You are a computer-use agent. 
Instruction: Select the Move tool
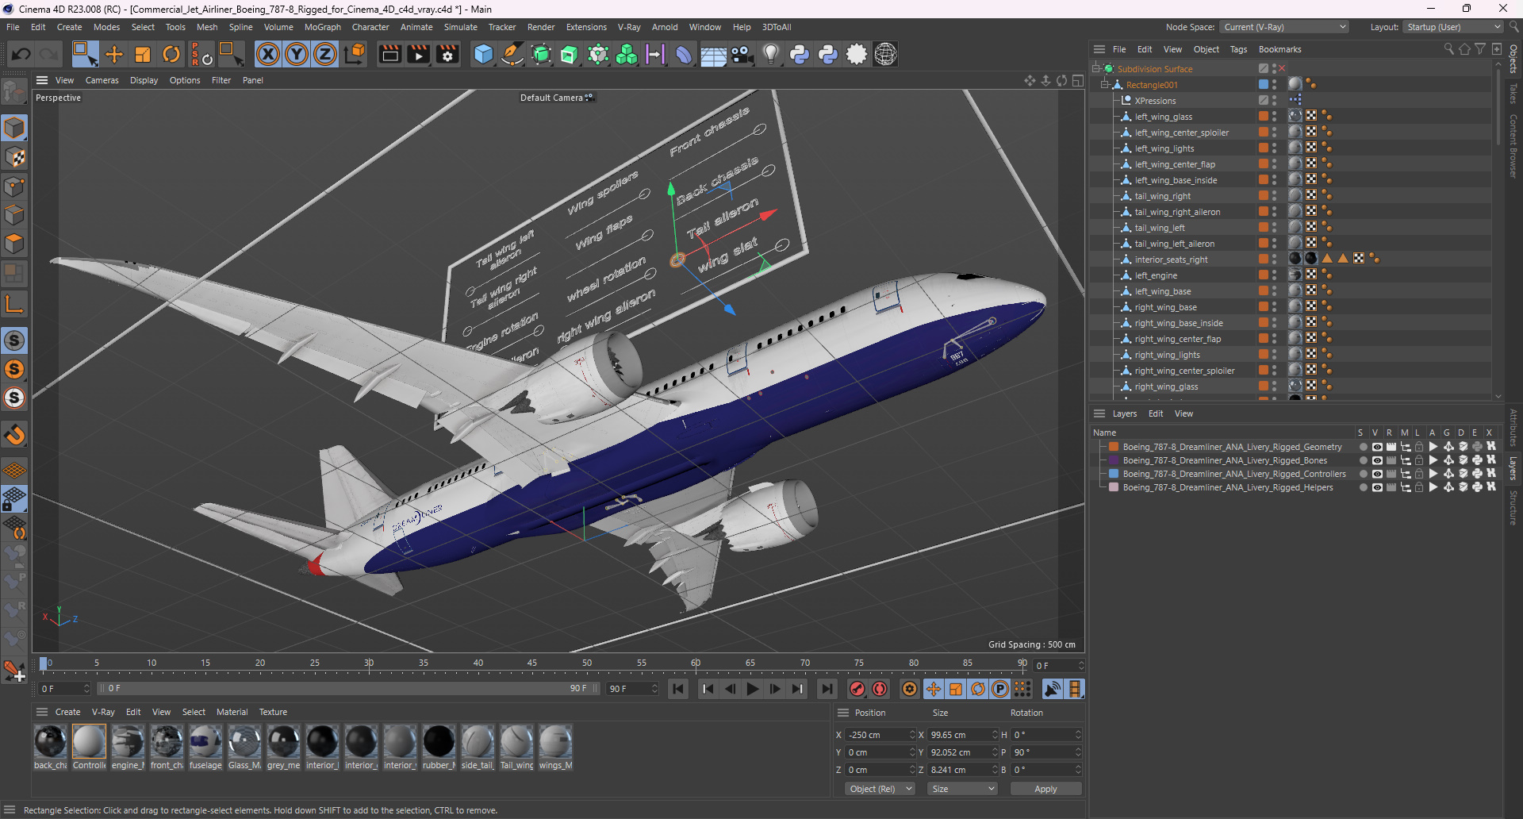[x=114, y=54]
